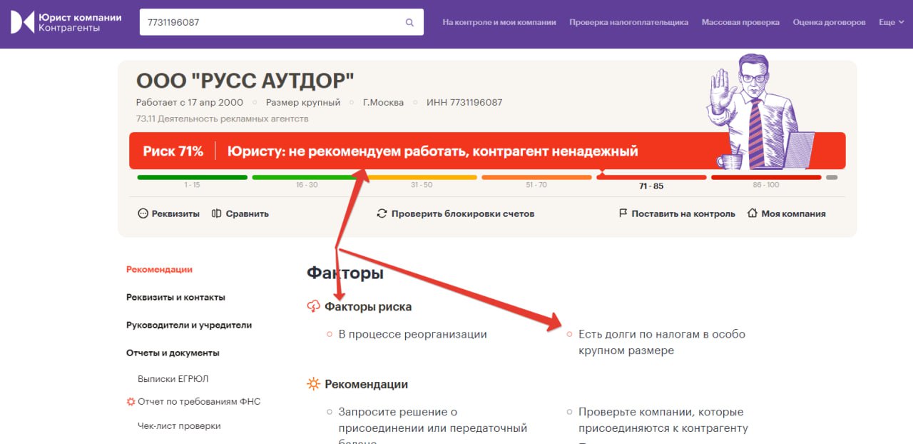Click the house icon Моя компания

pos(752,213)
